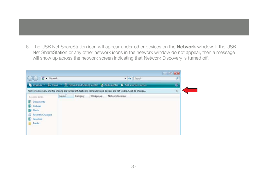Click the Add a printer icon
The width and height of the screenshot is (268, 187).
[102, 85]
